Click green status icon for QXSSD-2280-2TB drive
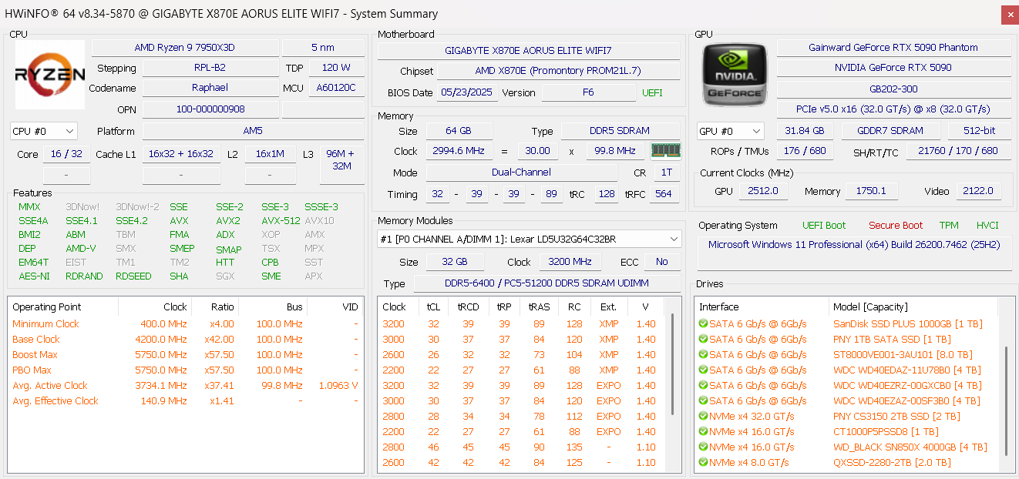1019x479 pixels. [x=703, y=462]
